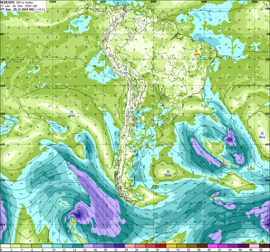
Task: Select the light teal 10 to 12 swatch
Action: click(57, 246)
